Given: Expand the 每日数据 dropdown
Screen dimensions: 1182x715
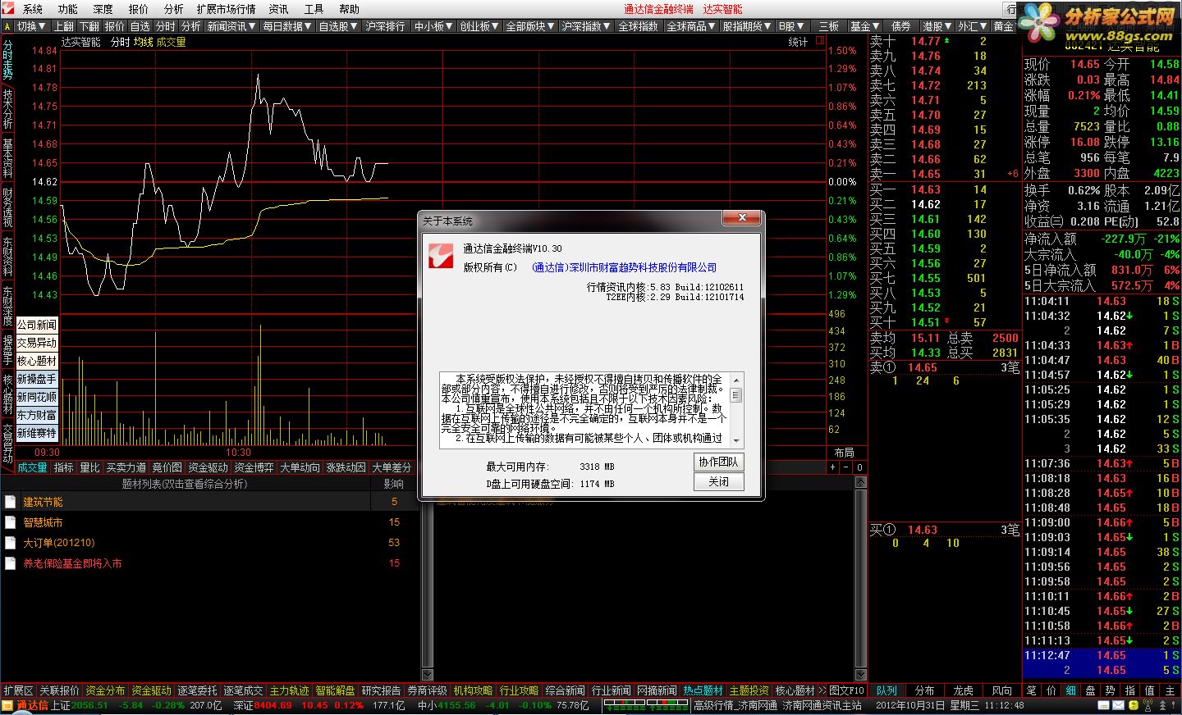Looking at the screenshot, I should [x=287, y=26].
